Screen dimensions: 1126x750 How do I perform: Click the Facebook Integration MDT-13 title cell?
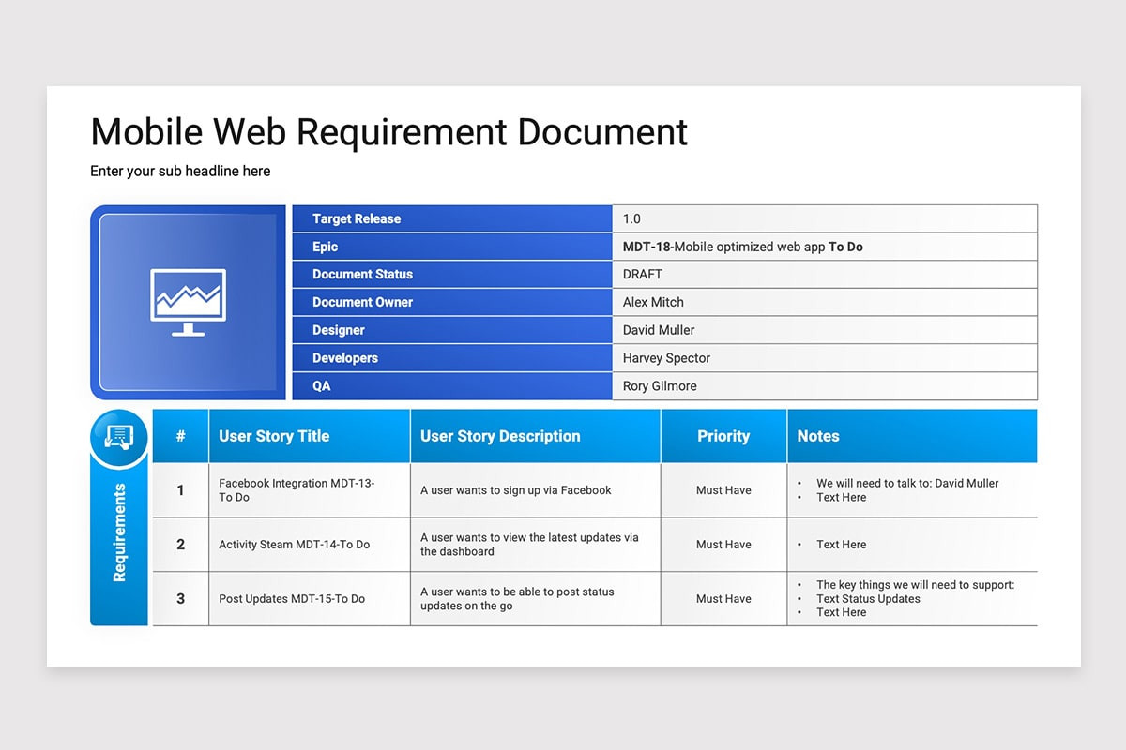tap(310, 490)
